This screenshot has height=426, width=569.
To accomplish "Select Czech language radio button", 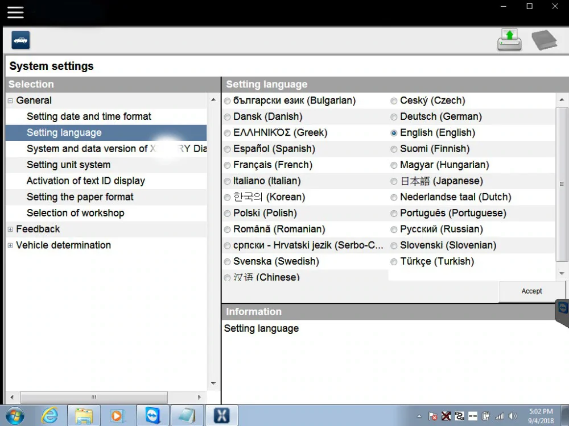I will (394, 101).
